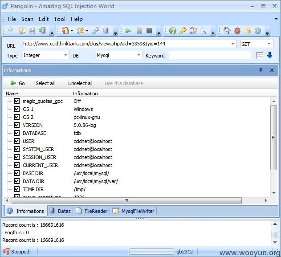Viewport: 281px width, 257px height.
Task: Open the Edit menu
Action: 44,19
